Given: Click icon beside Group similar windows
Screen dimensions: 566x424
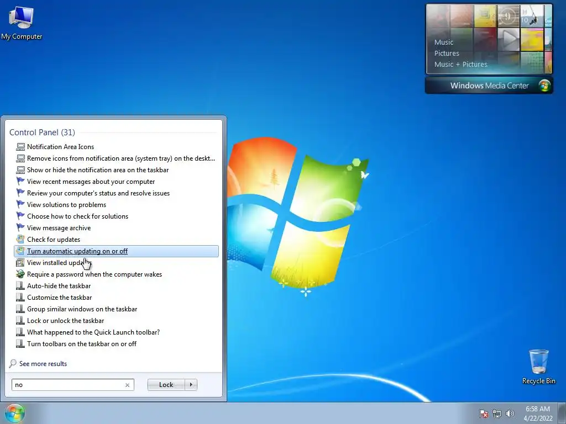Looking at the screenshot, I should point(20,309).
